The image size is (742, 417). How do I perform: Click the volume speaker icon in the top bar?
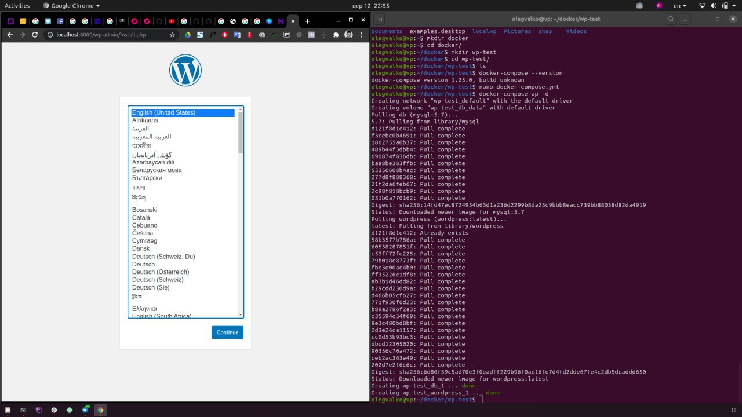tap(715, 5)
